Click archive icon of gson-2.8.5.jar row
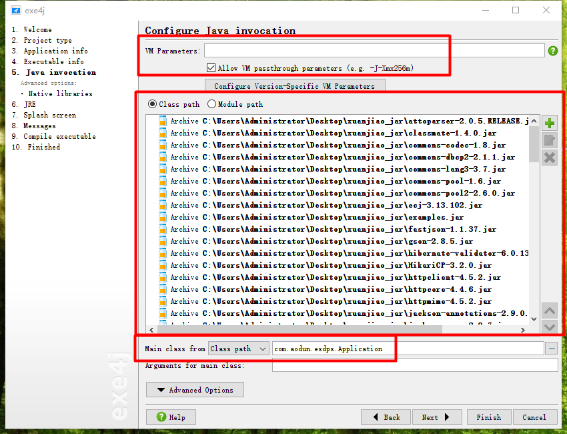The width and height of the screenshot is (567, 434). [x=163, y=241]
